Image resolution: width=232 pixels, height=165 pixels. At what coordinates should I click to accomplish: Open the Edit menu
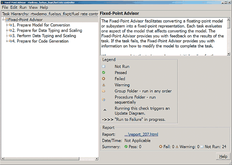(14, 7)
